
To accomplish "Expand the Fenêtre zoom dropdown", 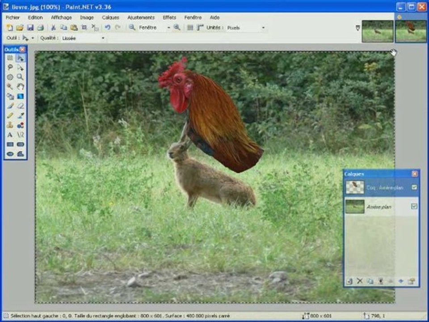I will pos(168,28).
